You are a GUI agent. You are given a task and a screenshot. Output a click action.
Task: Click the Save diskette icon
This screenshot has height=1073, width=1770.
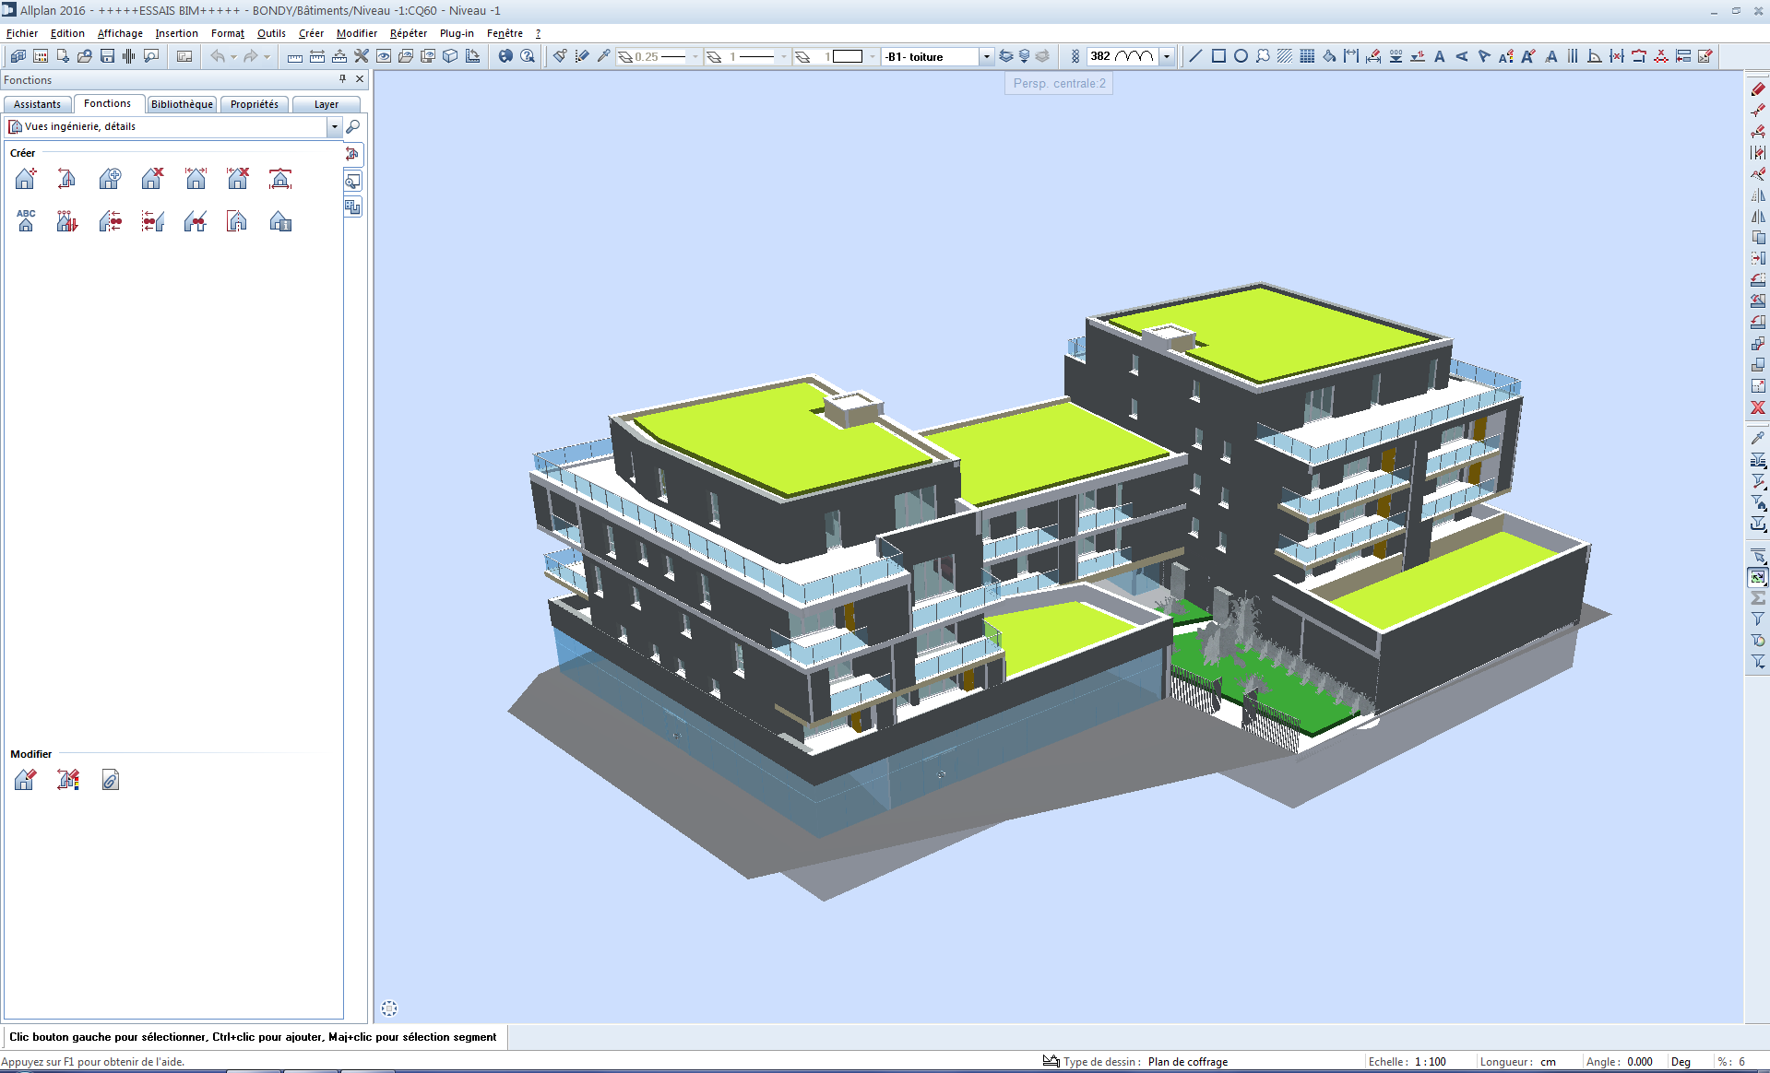coord(107,56)
